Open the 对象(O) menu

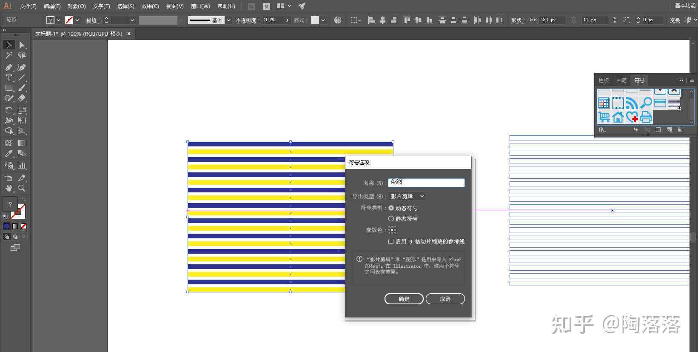pyautogui.click(x=77, y=6)
